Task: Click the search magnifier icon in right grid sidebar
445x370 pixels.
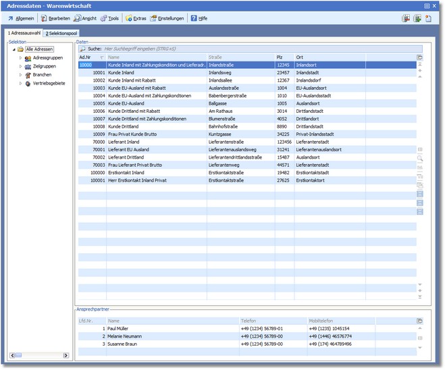Action: click(x=420, y=158)
